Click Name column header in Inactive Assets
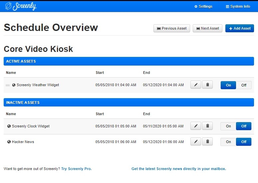The height and width of the screenshot is (183, 258). point(11,114)
